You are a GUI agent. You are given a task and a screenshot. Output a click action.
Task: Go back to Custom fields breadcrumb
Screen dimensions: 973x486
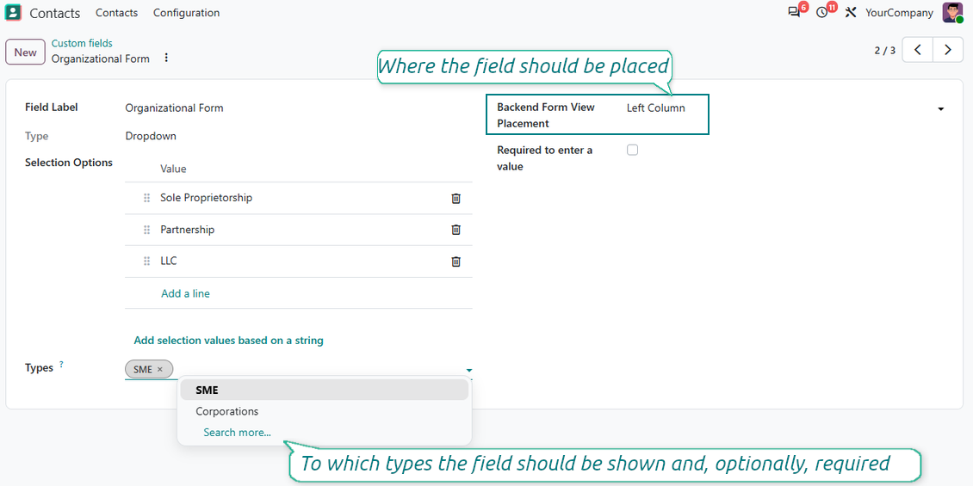coord(82,43)
